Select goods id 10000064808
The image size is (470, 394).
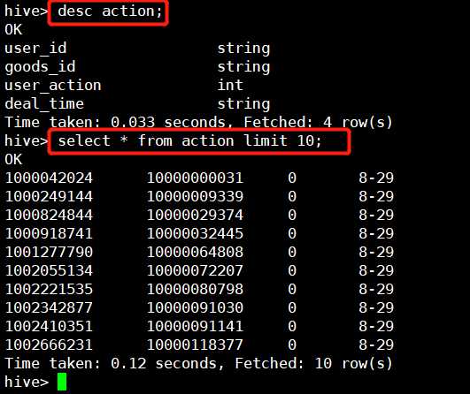[x=195, y=252]
